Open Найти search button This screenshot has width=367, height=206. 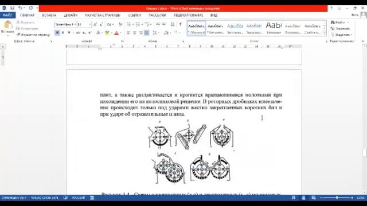338,22
